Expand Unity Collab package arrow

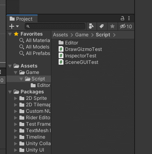point(16,143)
